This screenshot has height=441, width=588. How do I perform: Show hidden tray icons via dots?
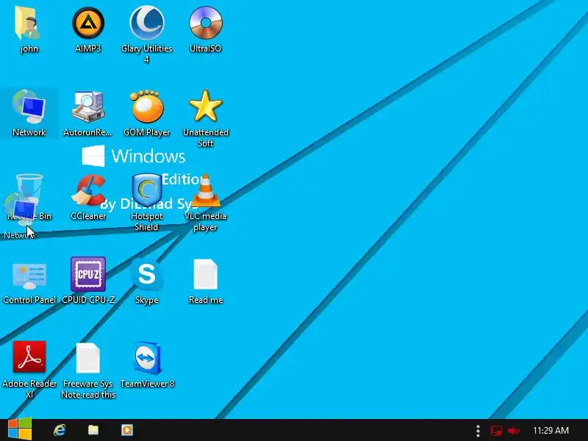(x=478, y=431)
